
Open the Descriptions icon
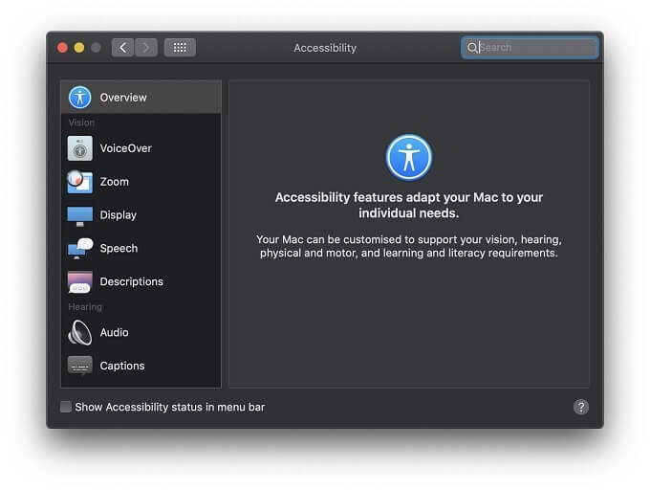click(x=79, y=281)
